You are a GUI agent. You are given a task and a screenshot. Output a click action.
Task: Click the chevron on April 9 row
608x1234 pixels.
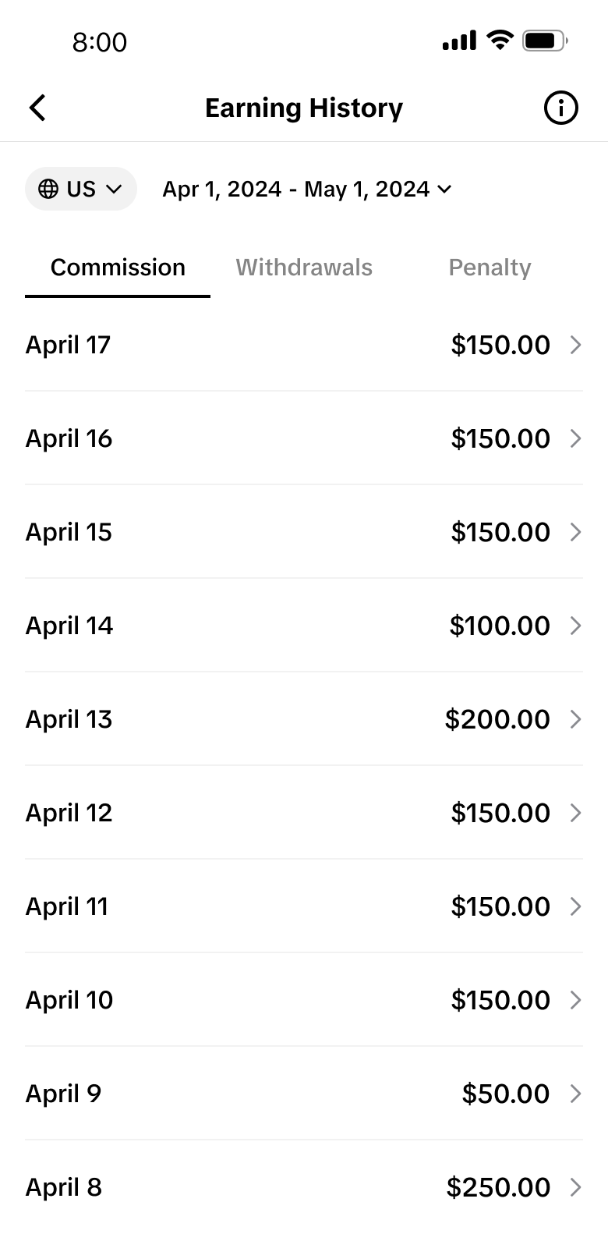(575, 1094)
